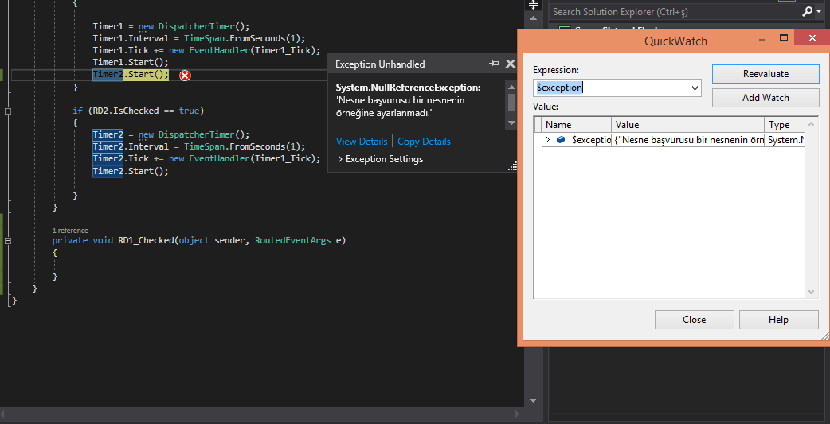Click the QuickWatch title bar text
Image resolution: width=830 pixels, height=424 pixels.
(675, 41)
